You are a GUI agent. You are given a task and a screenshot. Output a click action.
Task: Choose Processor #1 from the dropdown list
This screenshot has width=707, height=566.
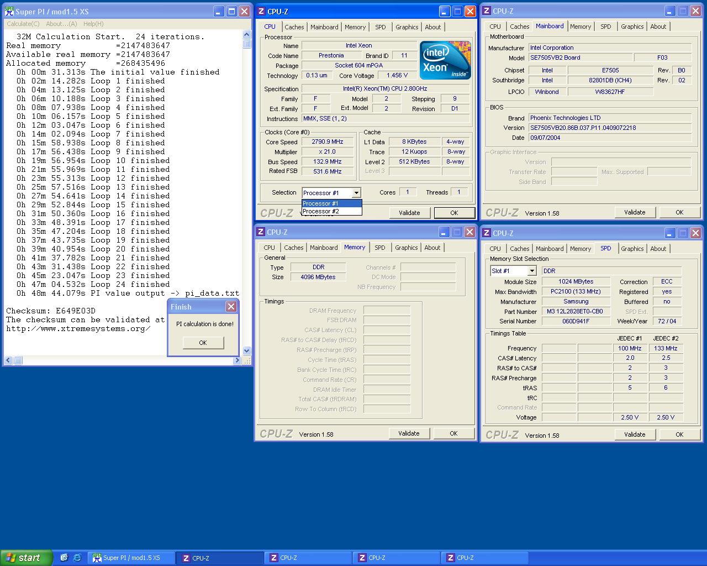coord(331,203)
